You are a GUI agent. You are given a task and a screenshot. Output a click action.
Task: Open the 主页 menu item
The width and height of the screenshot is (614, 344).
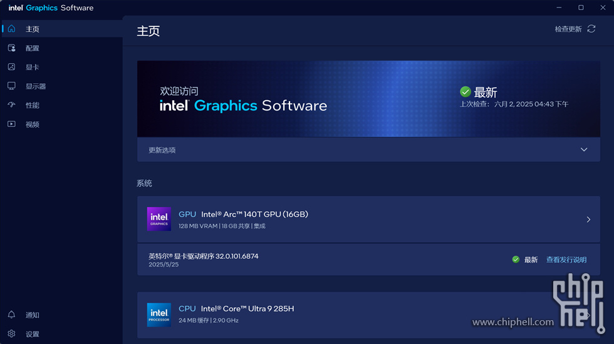tap(62, 29)
